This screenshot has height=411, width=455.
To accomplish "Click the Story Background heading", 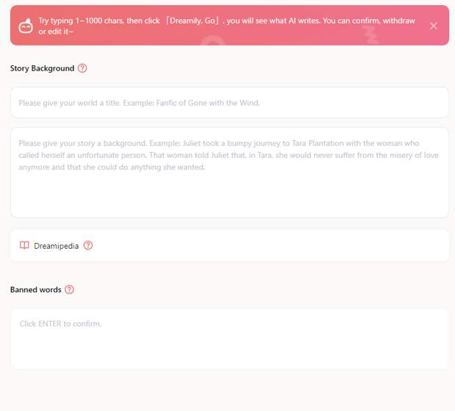I will [x=42, y=68].
